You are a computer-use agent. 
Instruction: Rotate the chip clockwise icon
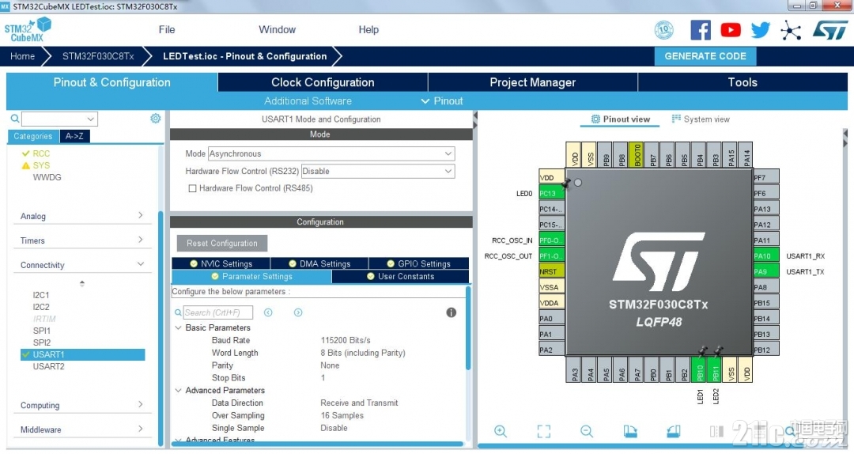click(x=630, y=431)
